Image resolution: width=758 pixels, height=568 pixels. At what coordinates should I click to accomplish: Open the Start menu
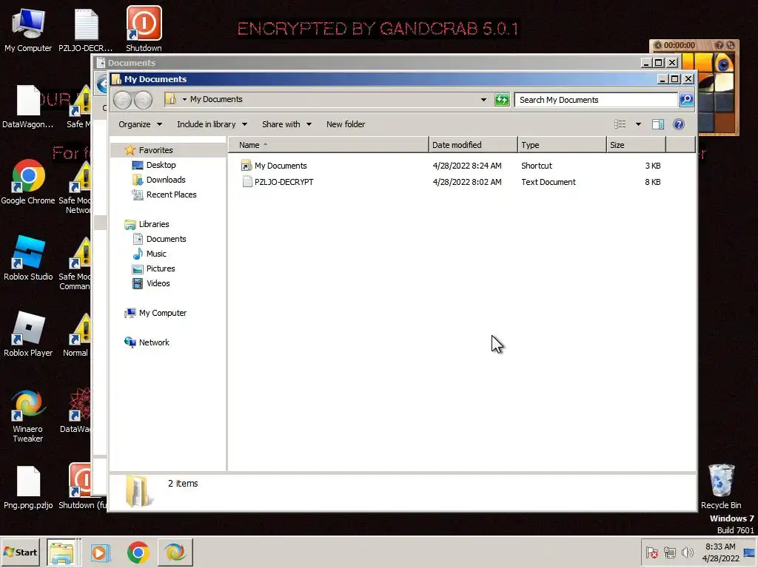[20, 552]
